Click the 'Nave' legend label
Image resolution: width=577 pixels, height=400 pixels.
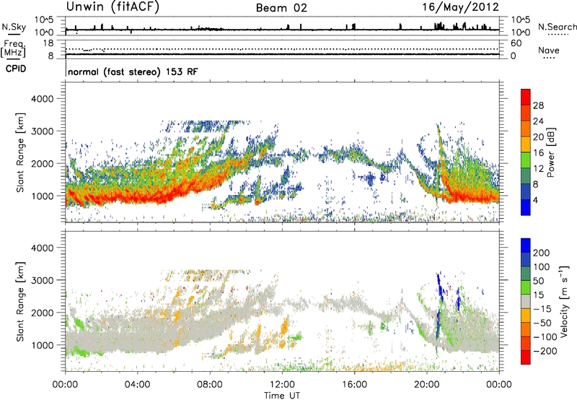(548, 51)
